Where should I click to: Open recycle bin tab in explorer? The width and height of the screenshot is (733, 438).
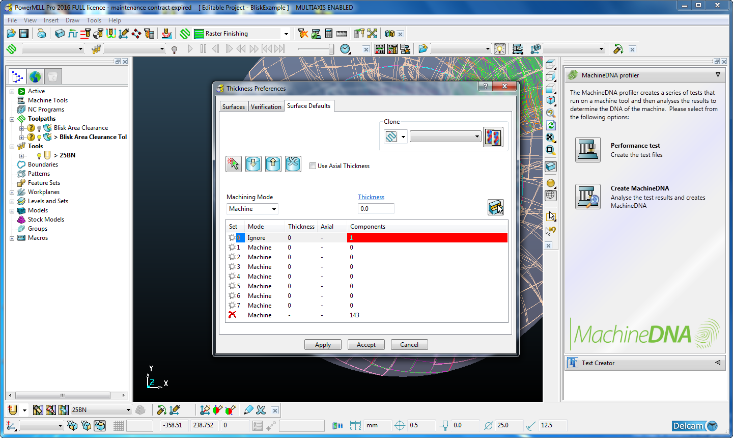coord(52,77)
